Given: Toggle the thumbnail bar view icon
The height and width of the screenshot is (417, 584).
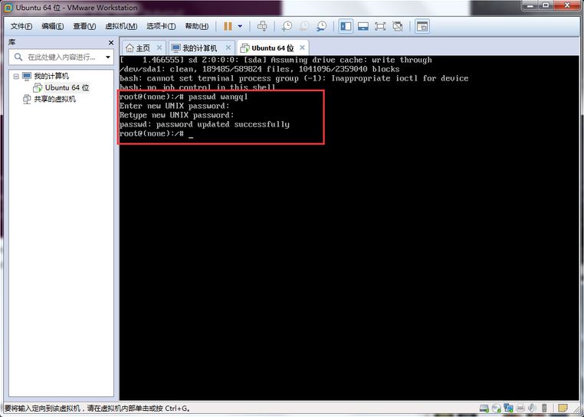Looking at the screenshot, I should pyautogui.click(x=363, y=26).
